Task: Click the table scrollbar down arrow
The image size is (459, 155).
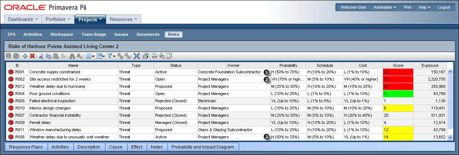Action: click(450, 137)
